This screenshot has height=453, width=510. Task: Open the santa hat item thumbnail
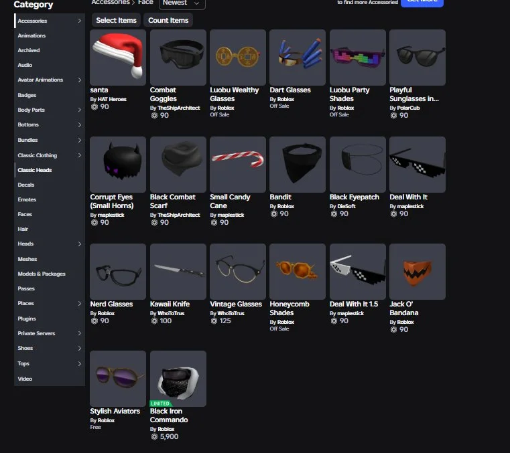coord(118,58)
